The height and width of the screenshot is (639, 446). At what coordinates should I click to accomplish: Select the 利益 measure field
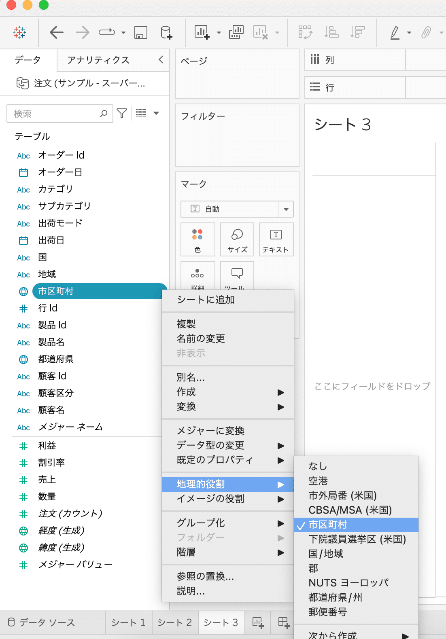coord(47,446)
